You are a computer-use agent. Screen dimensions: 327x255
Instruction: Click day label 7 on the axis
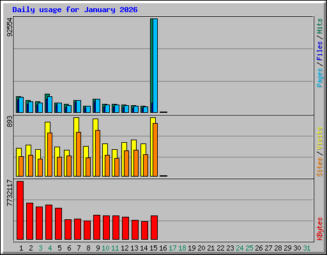pyautogui.click(x=79, y=248)
